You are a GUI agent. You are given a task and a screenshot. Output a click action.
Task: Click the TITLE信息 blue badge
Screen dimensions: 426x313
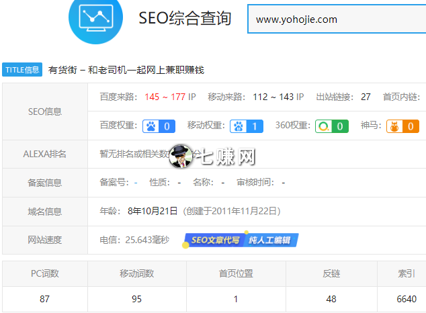[22, 70]
